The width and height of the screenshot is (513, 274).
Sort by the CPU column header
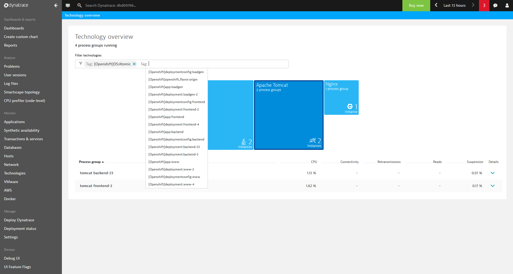[314, 162]
